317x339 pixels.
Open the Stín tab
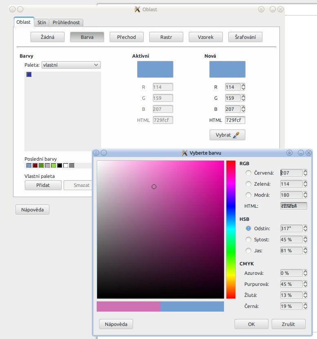click(42, 22)
